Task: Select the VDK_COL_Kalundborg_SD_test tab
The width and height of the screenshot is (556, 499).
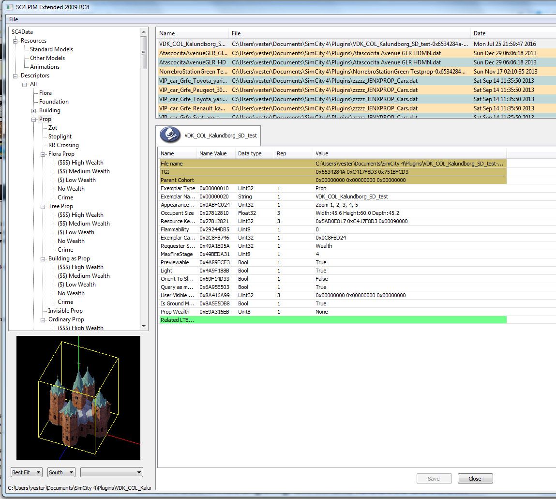Action: point(208,136)
